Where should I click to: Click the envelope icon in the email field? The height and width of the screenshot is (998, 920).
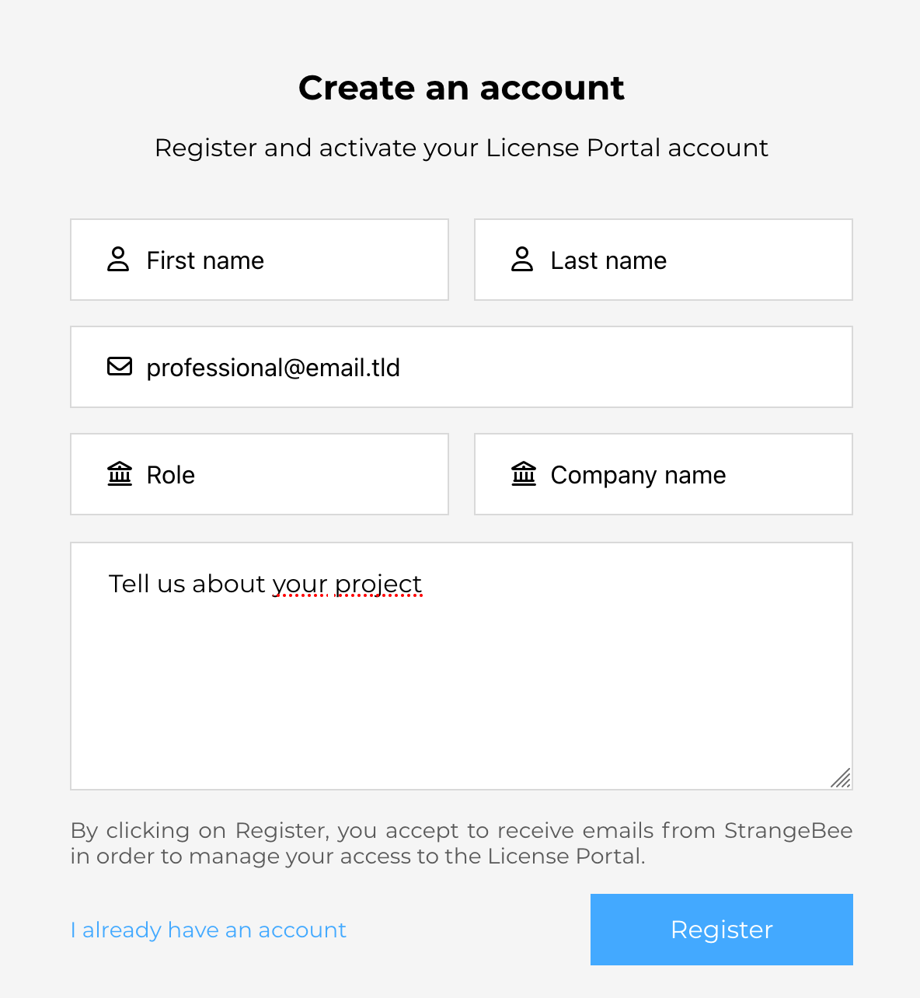coord(120,367)
